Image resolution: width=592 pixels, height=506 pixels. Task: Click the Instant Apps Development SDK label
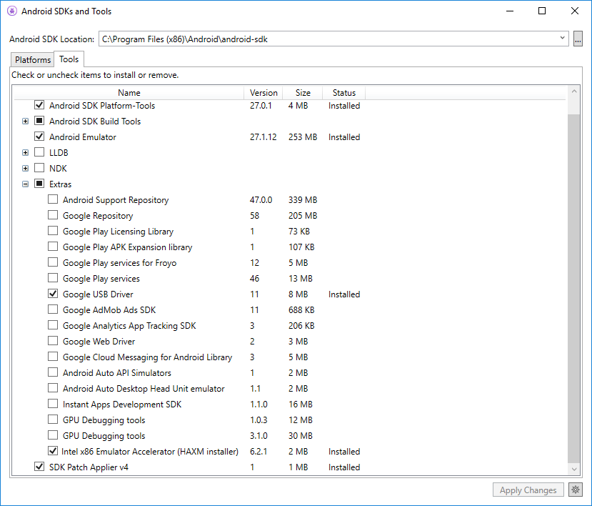click(122, 405)
